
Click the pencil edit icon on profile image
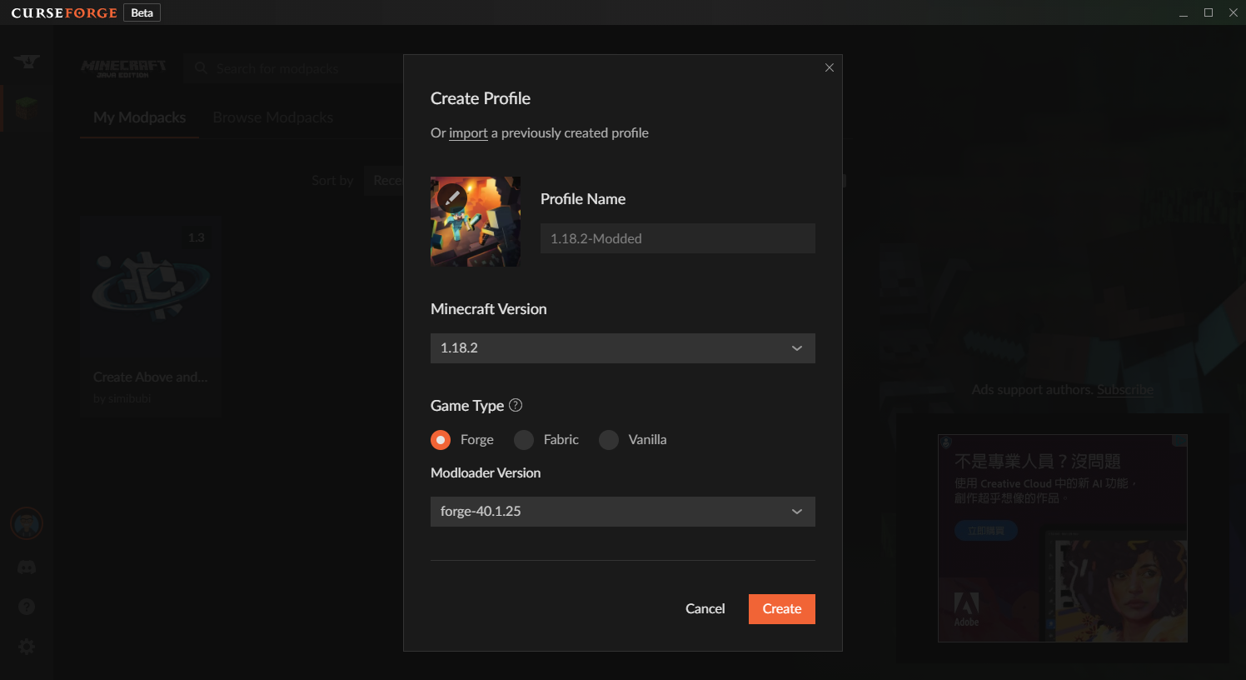click(x=451, y=197)
